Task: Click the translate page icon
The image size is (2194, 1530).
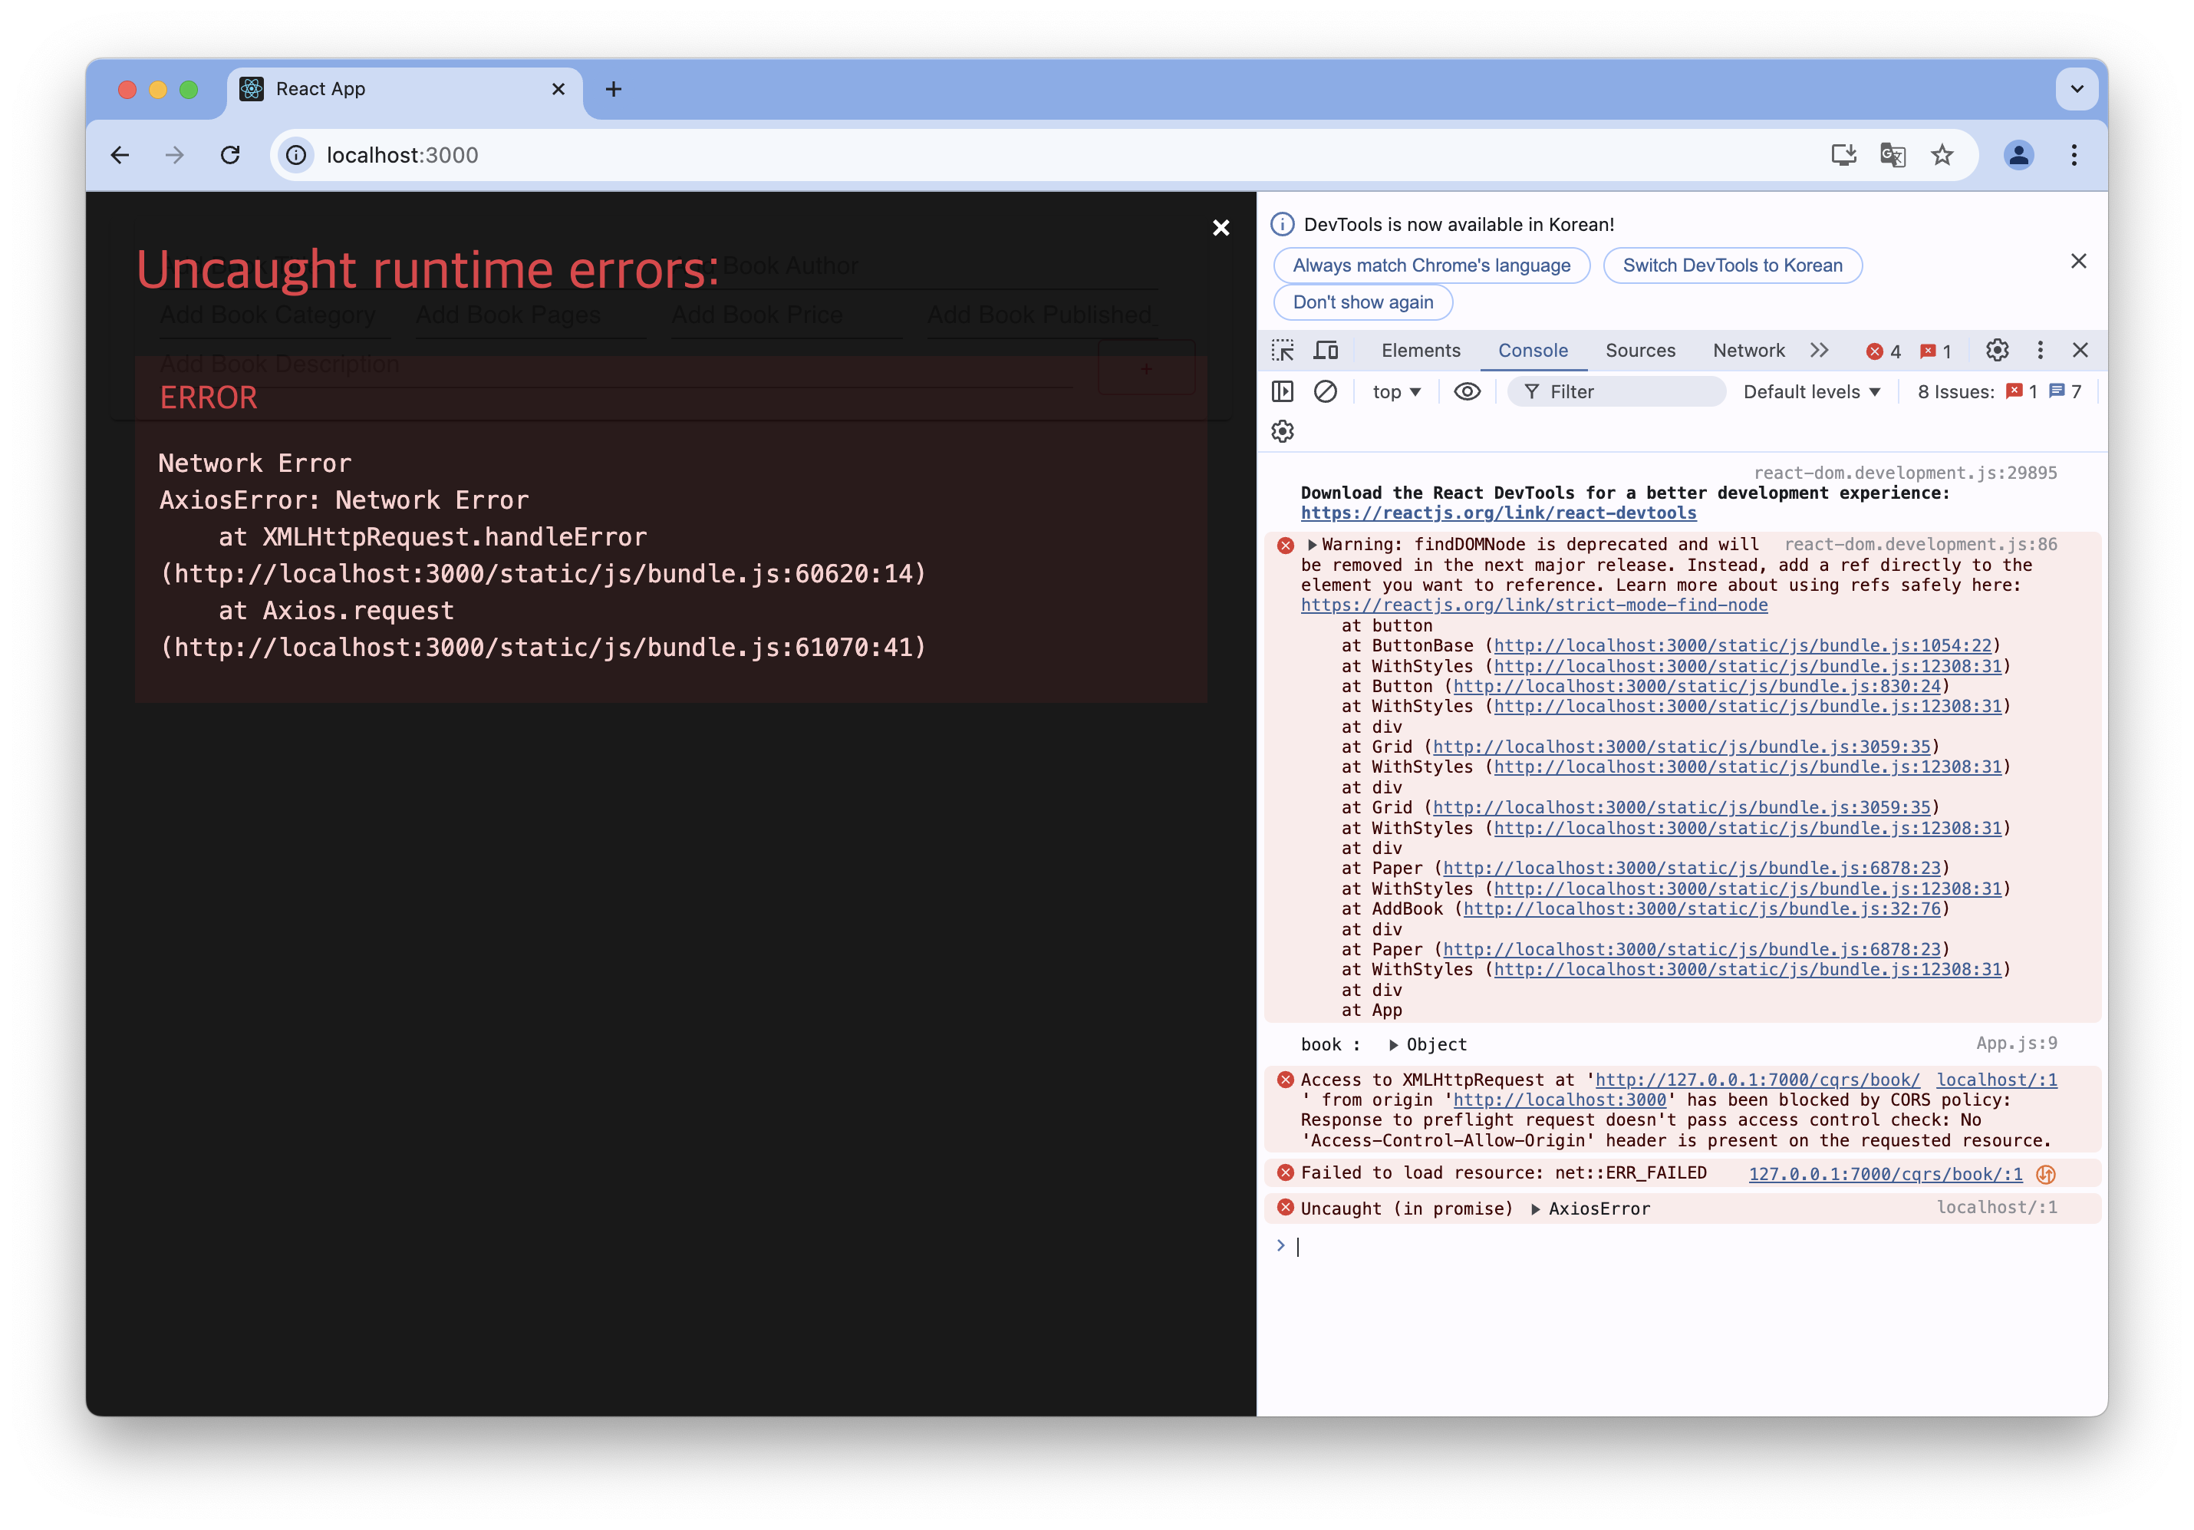Action: 1892,155
